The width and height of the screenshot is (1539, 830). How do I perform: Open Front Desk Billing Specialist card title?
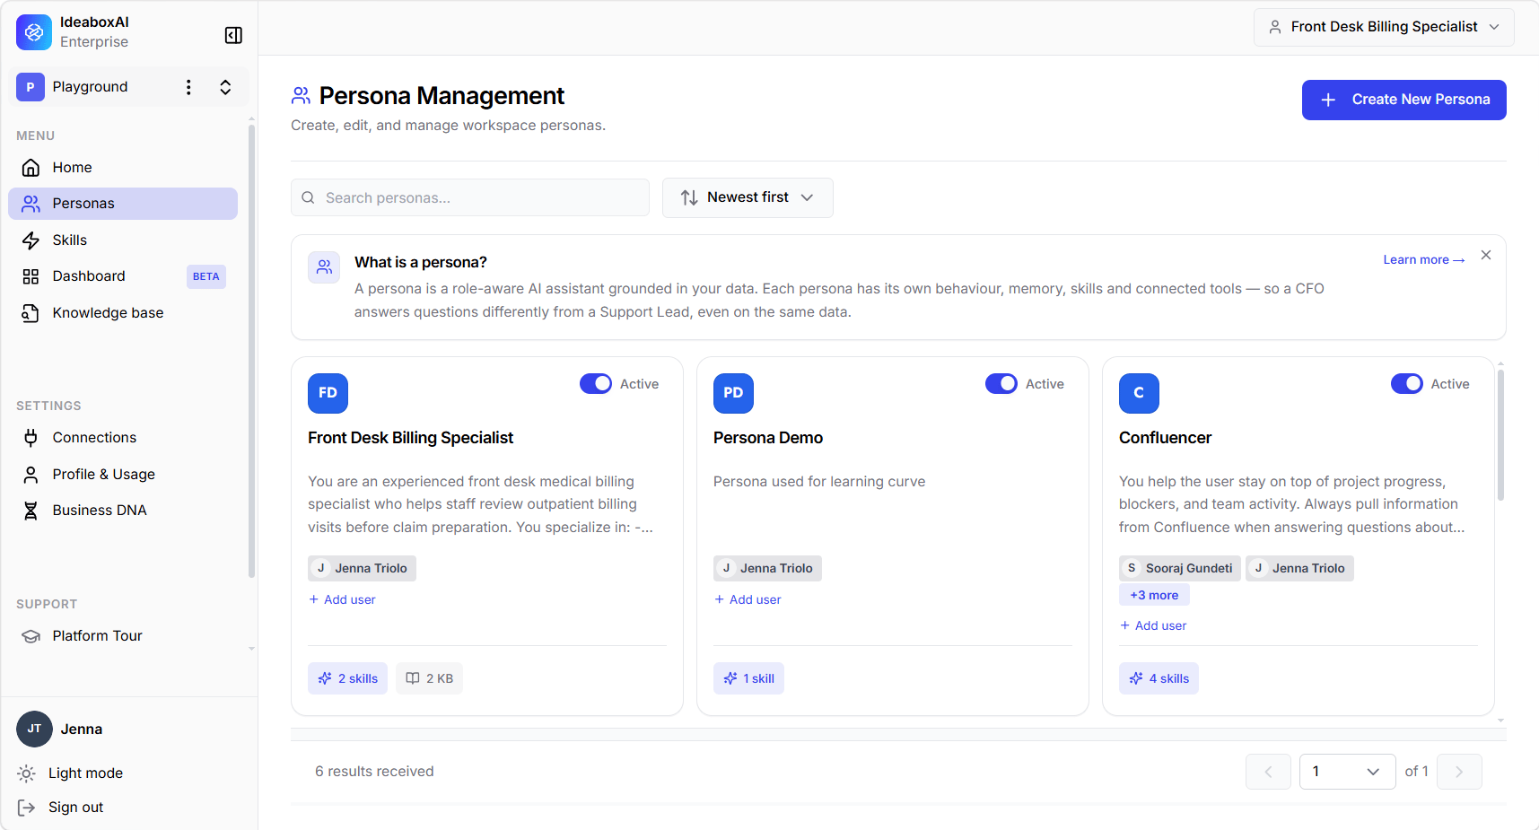point(410,438)
